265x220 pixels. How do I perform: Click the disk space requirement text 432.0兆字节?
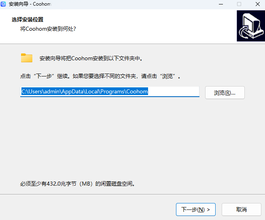tap(77, 184)
